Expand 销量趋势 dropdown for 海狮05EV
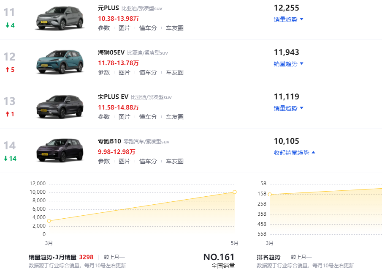 [x=288, y=64]
